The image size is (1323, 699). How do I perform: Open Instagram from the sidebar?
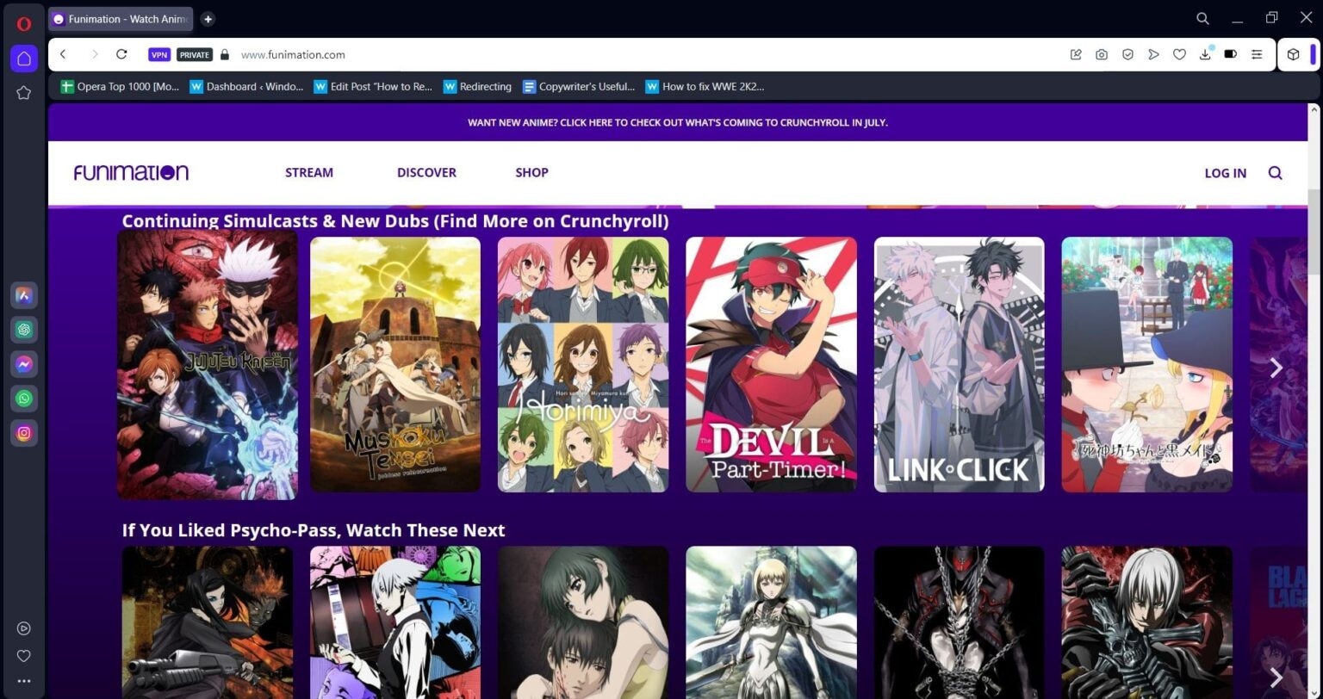point(24,433)
